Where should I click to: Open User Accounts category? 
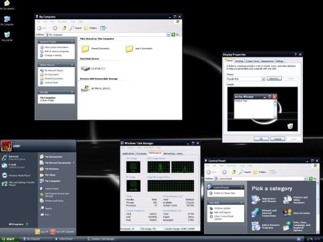click(296, 213)
